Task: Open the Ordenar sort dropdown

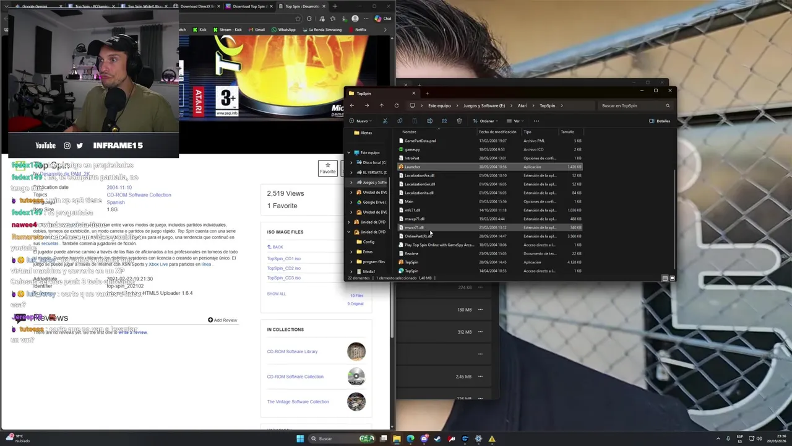Action: tap(486, 121)
